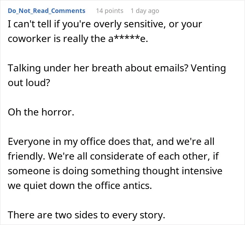
Task: Click the phrase 'does that,'
Action: pyautogui.click(x=131, y=142)
